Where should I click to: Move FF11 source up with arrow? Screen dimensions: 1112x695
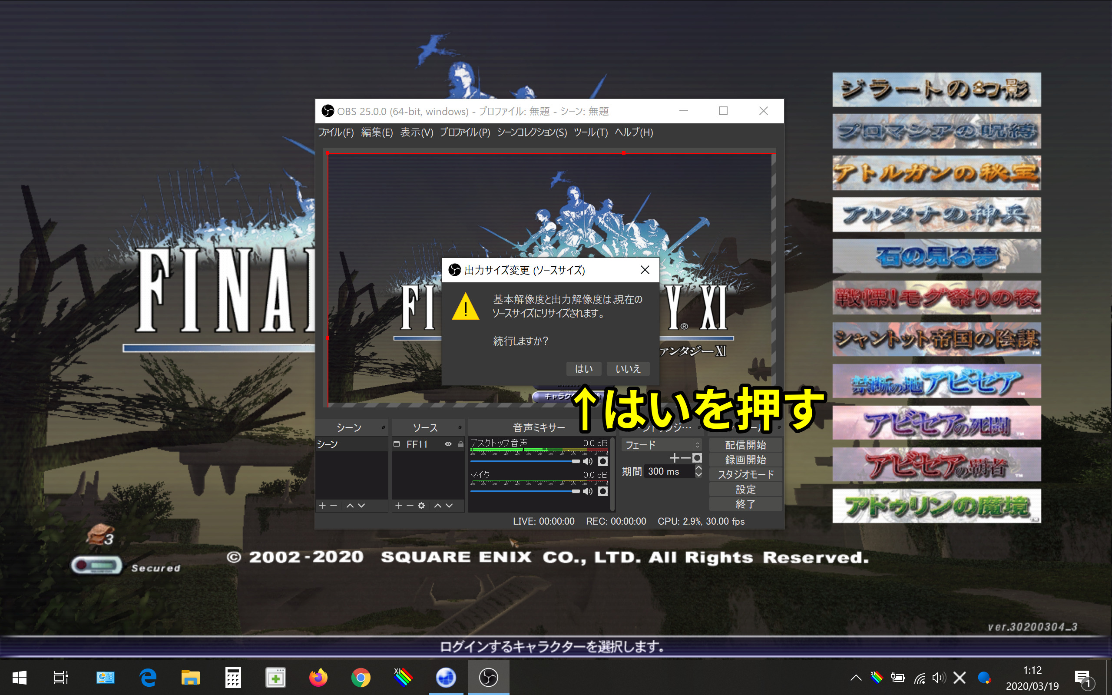[x=437, y=506]
